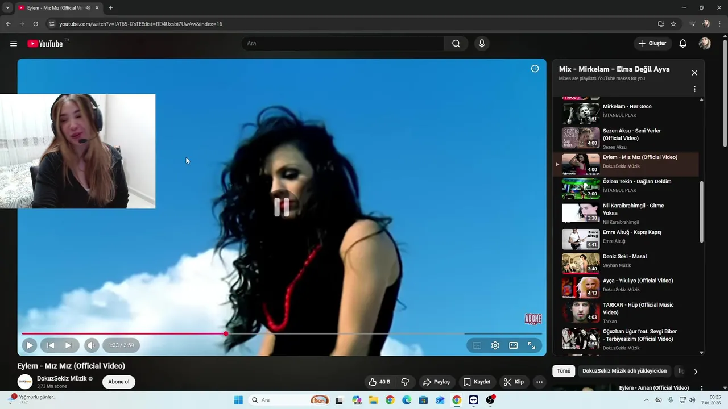Image resolution: width=728 pixels, height=409 pixels.
Task: Open Chrome tab search dropdown
Action: 7,8
